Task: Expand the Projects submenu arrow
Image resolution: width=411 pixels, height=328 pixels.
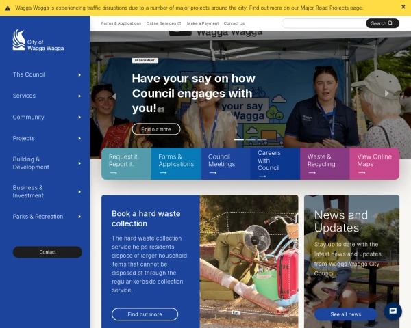Action: 79,138
